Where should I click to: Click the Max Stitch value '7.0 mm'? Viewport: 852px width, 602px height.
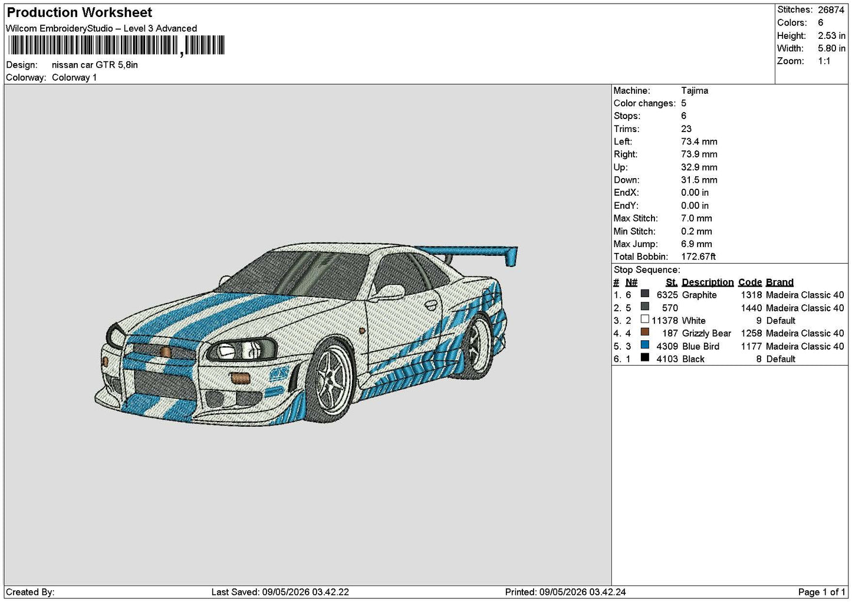[696, 218]
